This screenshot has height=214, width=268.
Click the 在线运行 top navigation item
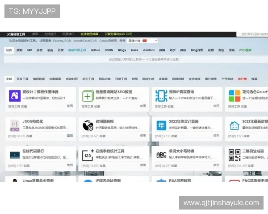click(x=50, y=34)
